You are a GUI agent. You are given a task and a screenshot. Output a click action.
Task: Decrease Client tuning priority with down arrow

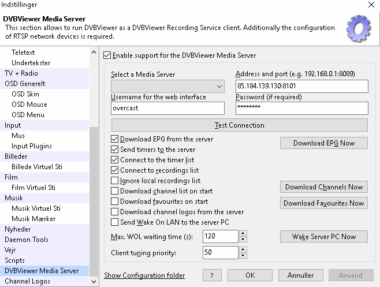click(243, 255)
